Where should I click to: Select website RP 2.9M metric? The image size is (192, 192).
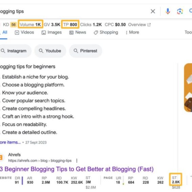46,180
